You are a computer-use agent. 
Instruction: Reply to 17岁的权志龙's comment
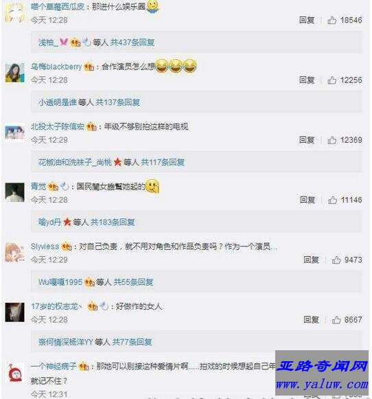311,320
